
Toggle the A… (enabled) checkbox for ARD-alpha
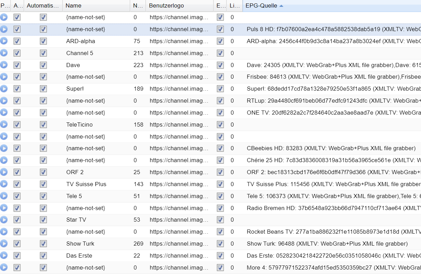pyautogui.click(x=17, y=41)
